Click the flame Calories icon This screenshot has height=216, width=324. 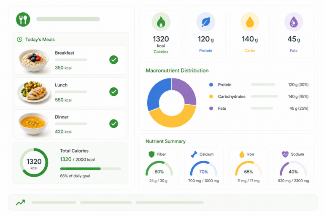[161, 22]
